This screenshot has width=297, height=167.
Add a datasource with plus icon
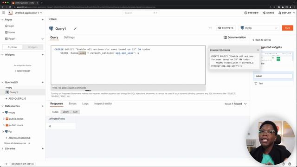click(43, 106)
